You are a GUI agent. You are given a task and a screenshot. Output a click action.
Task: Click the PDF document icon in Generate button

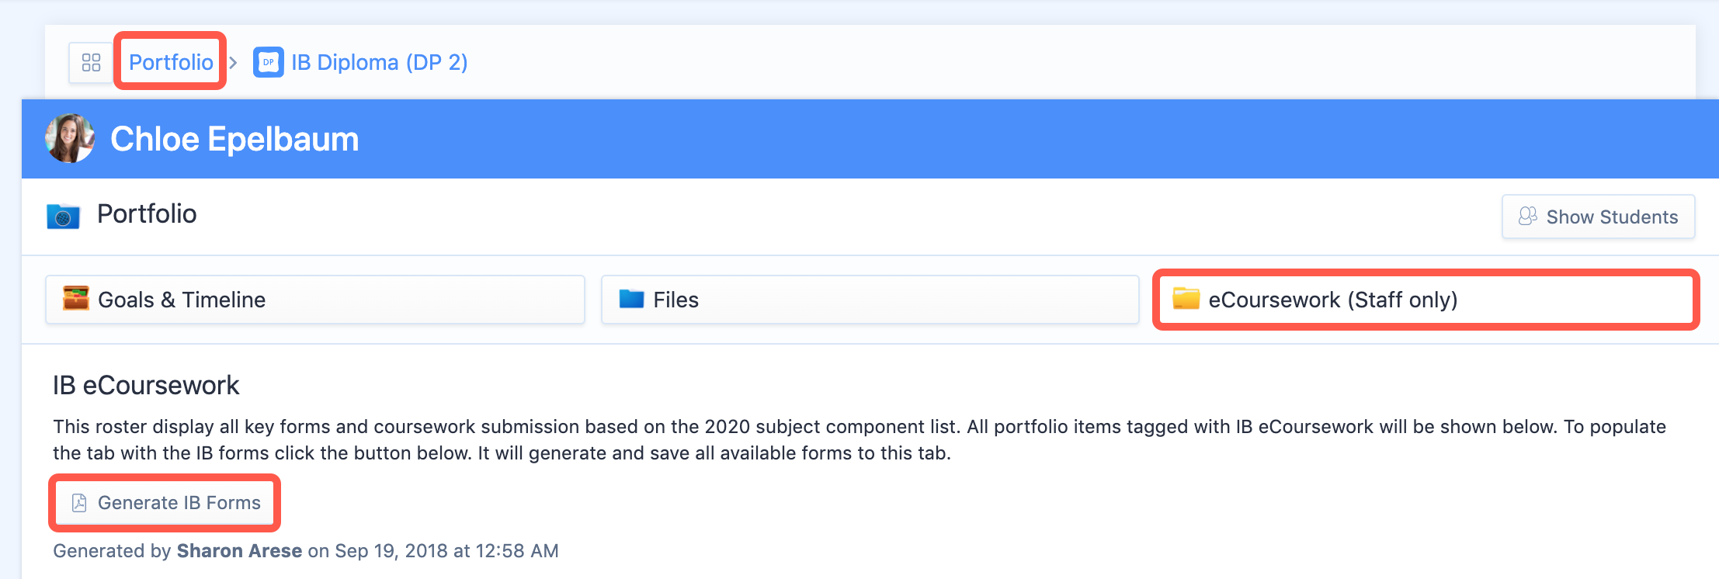tap(79, 503)
